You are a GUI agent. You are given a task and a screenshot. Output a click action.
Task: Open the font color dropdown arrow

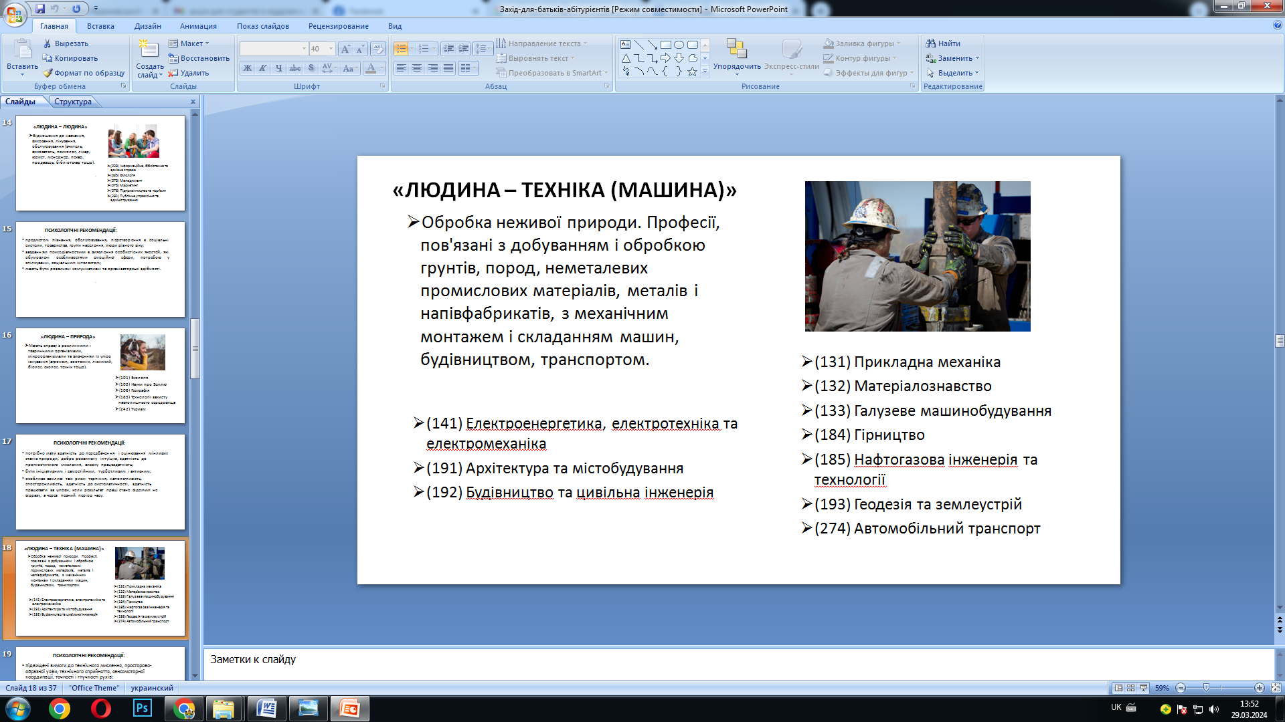click(382, 68)
